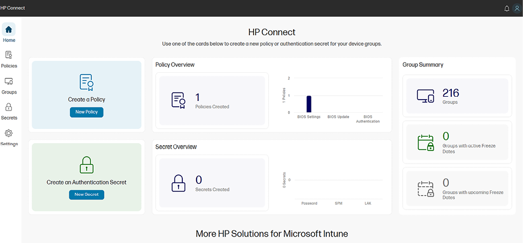Click the 0 secrets count number

click(x=198, y=180)
